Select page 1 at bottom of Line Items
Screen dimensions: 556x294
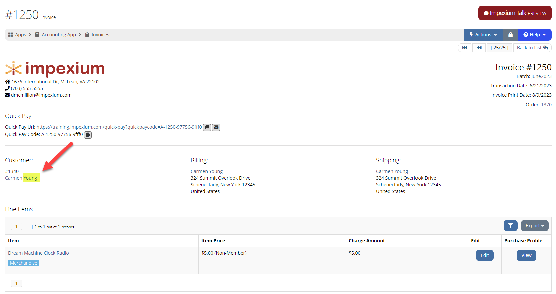16,283
